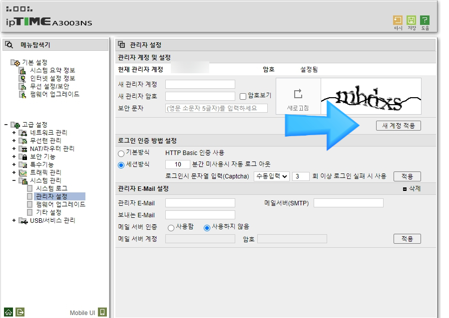Screen dimensions: 449x318
Task: Expand the 특수기능 node
Action: [x=14, y=164]
